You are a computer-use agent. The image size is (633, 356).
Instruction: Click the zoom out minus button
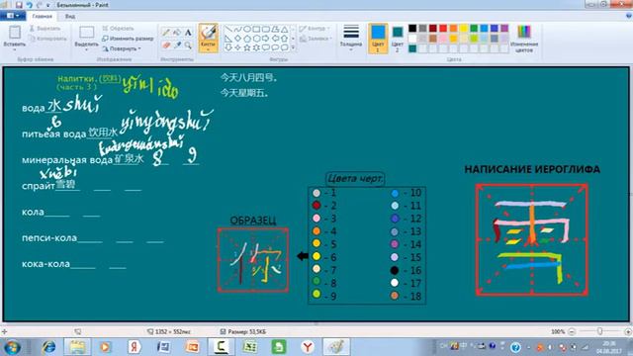(572, 332)
